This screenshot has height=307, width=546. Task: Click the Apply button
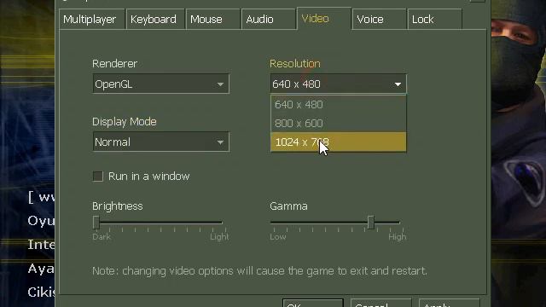pos(450,303)
